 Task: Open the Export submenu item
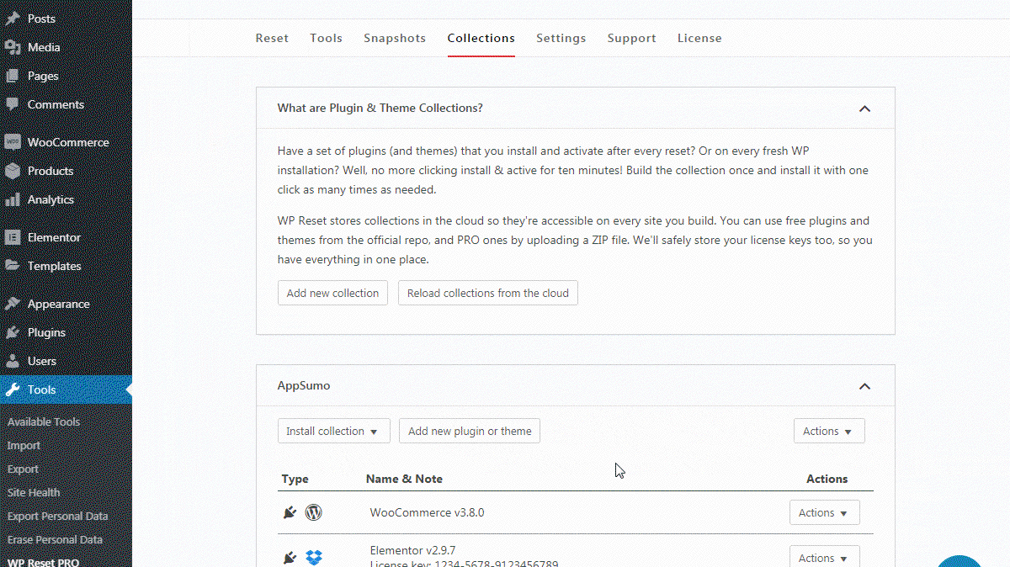pos(23,469)
